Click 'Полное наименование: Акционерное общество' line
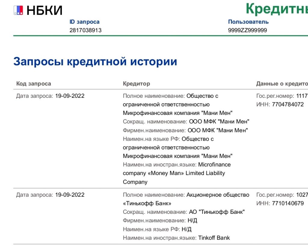308x246 pixels. point(186,195)
